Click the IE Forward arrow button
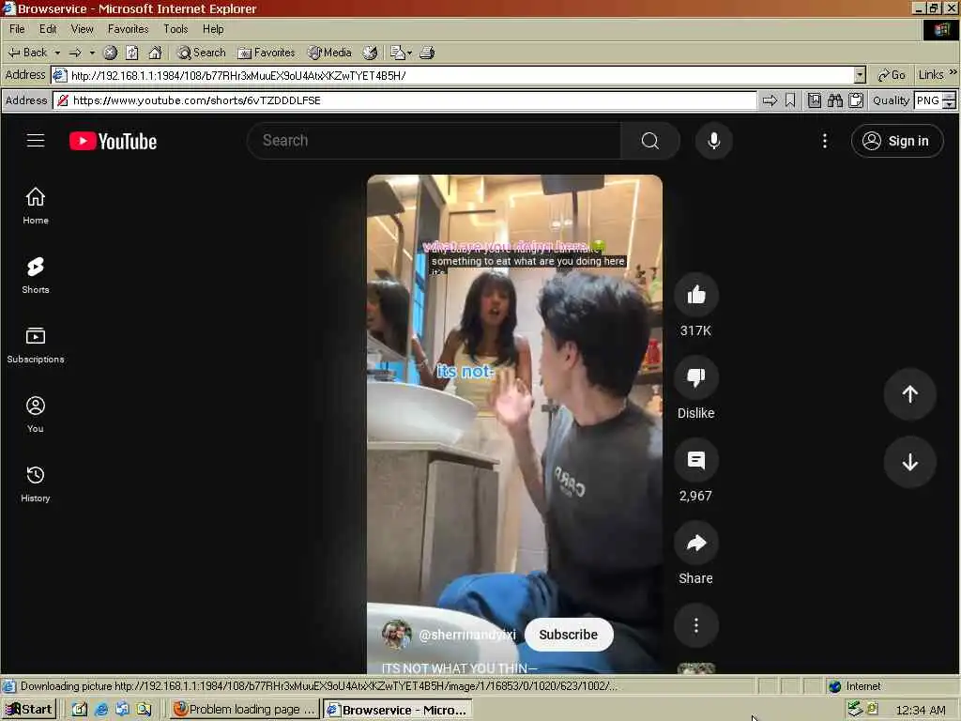961x721 pixels. 75,53
